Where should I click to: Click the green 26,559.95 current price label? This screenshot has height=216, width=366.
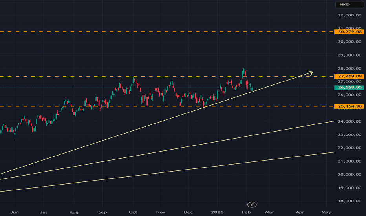[348, 88]
